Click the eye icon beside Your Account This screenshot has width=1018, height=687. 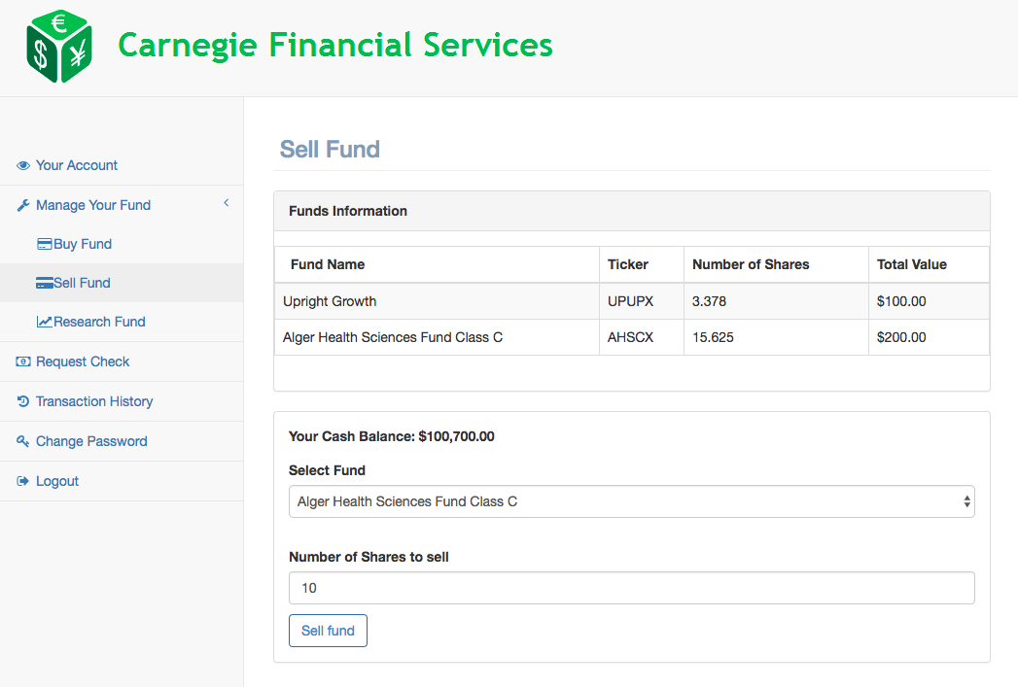coord(23,165)
